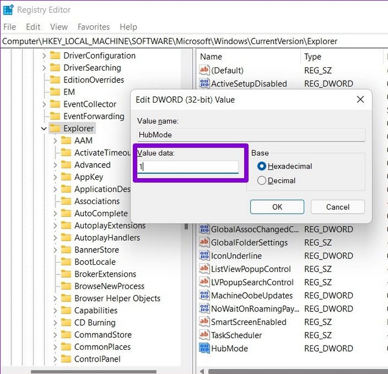
Task: Click OK in Edit DWORD dialog
Action: point(277,207)
